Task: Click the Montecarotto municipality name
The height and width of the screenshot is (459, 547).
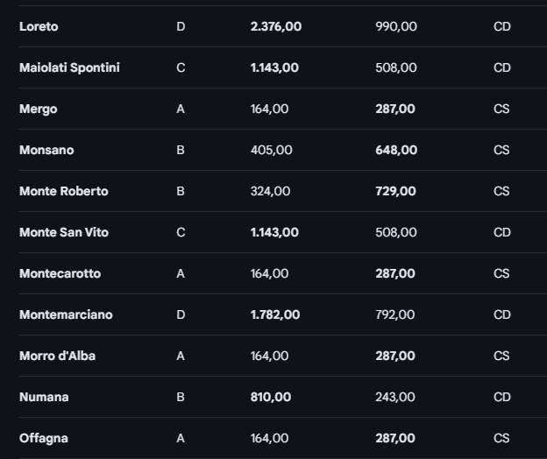Action: pyautogui.click(x=60, y=273)
